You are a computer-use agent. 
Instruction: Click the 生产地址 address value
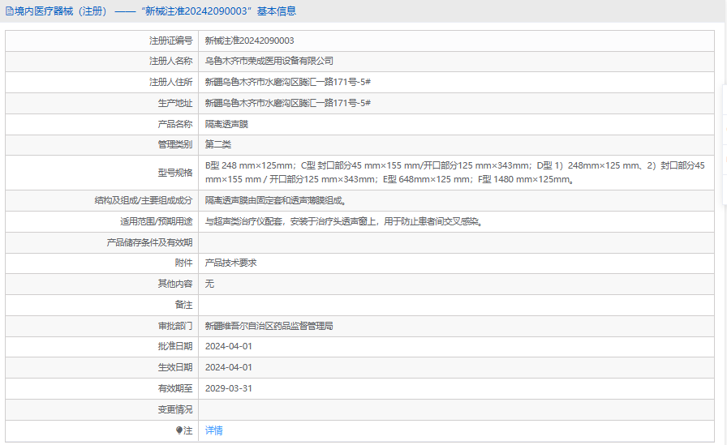coord(287,103)
